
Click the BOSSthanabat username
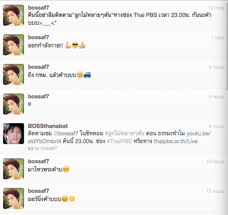coord(48,126)
